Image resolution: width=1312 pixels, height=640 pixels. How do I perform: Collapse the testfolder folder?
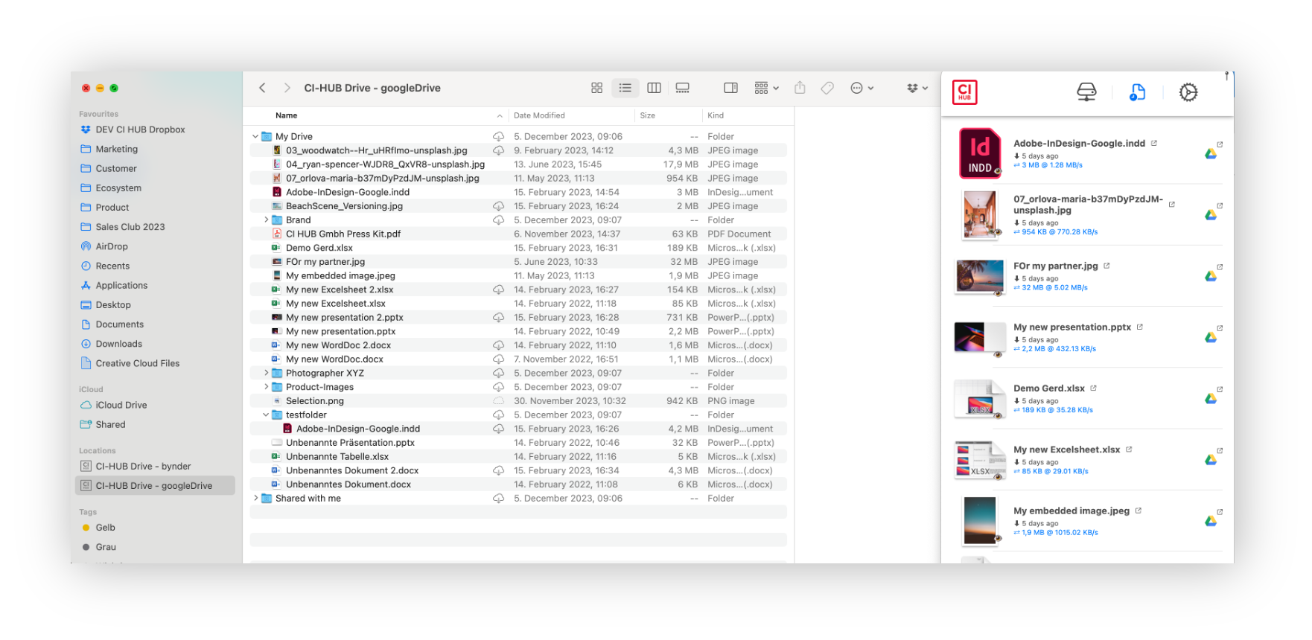coord(266,415)
